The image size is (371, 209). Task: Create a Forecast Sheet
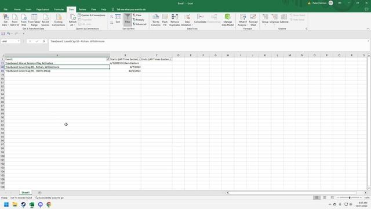pos(253,20)
